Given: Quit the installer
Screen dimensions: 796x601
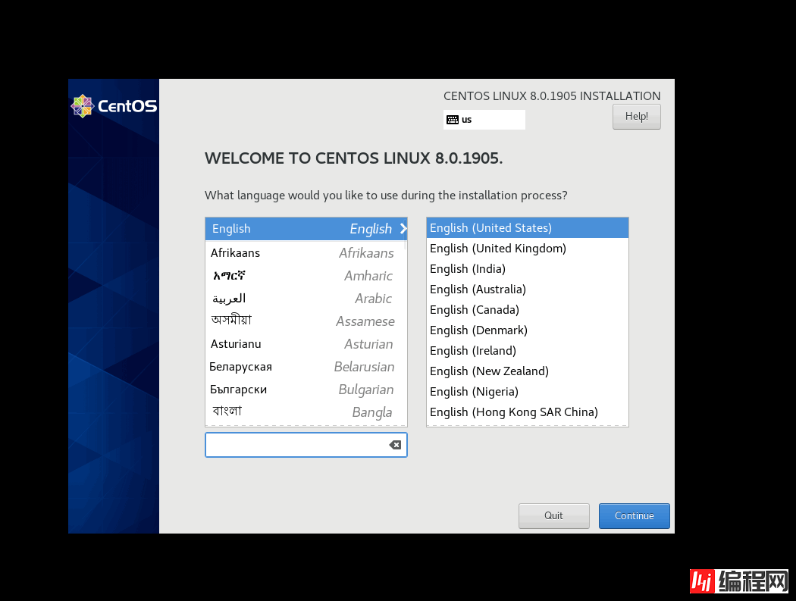Looking at the screenshot, I should tap(553, 515).
